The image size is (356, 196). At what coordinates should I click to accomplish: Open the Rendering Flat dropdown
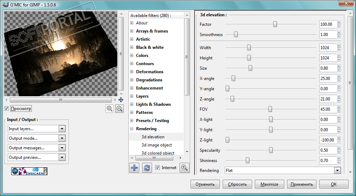click(283, 170)
